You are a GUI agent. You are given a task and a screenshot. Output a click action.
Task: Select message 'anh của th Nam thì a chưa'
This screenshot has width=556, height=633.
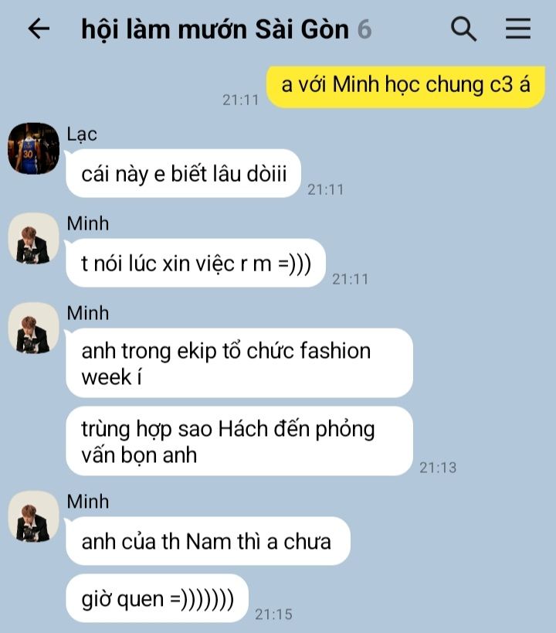tap(208, 541)
